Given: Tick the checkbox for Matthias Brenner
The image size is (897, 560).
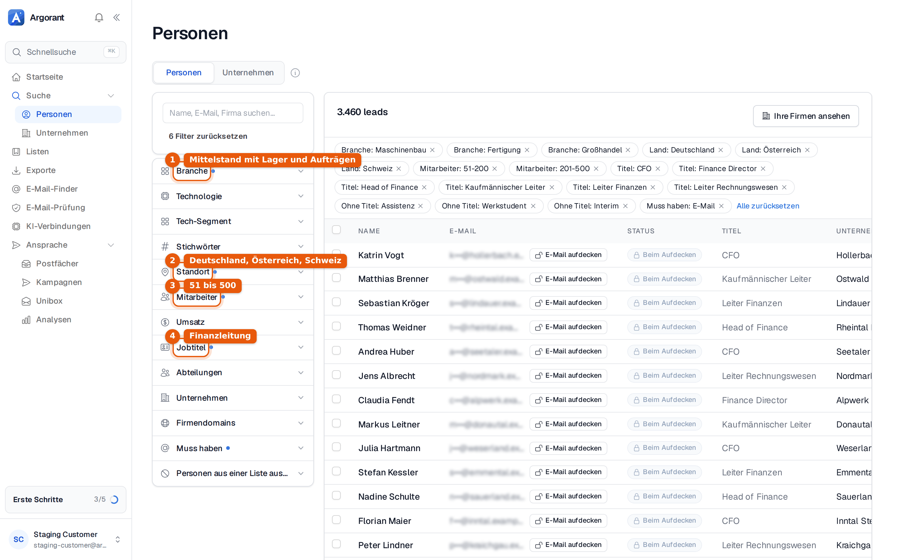Looking at the screenshot, I should click(336, 278).
